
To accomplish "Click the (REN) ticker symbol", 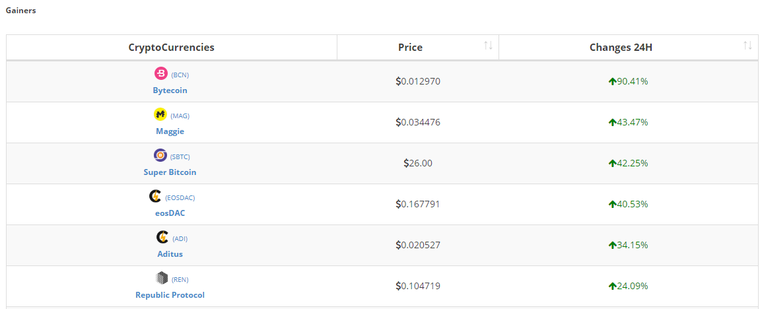I will point(180,280).
